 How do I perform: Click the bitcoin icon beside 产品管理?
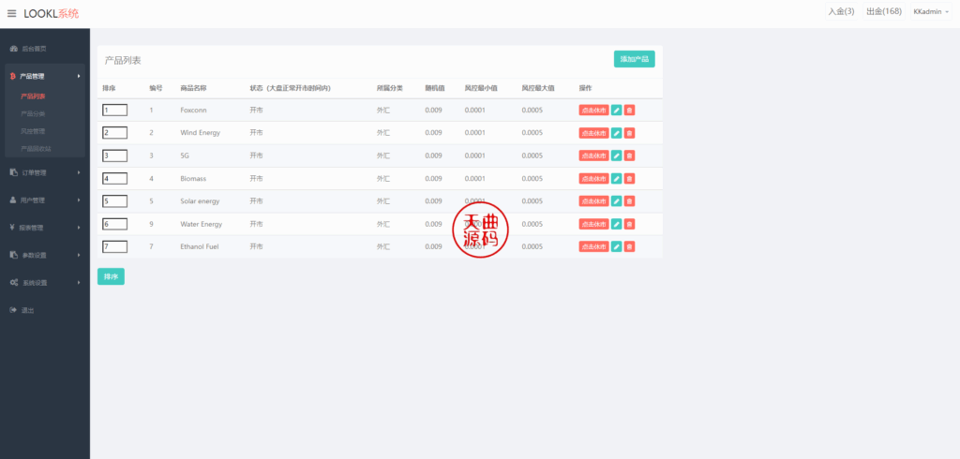[13, 77]
